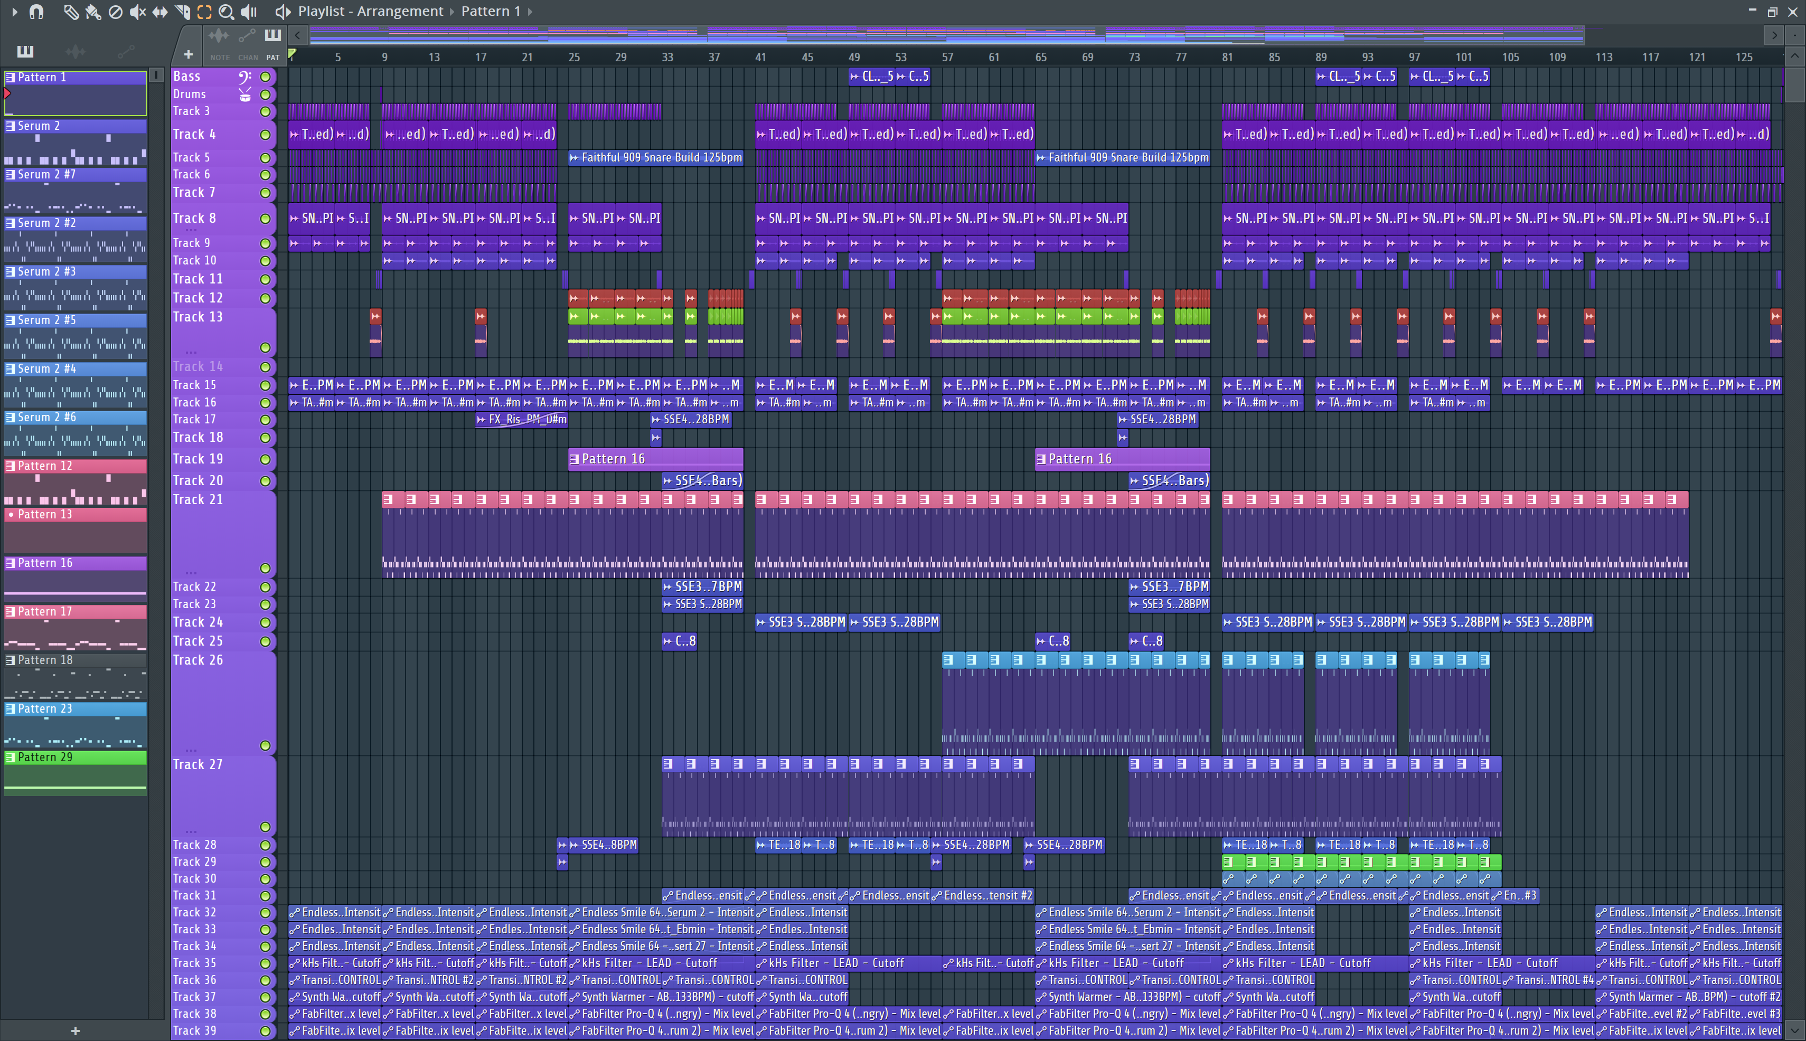Select the first Faithful 909 Snare Build clip

click(655, 157)
